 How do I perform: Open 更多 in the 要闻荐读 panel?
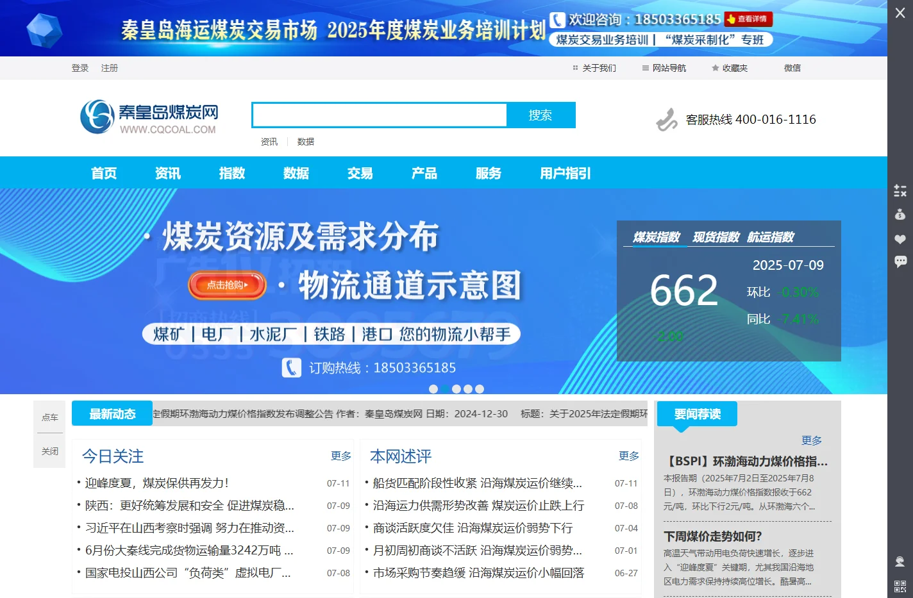(812, 440)
